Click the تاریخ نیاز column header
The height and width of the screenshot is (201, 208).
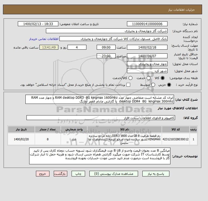coord(21,129)
